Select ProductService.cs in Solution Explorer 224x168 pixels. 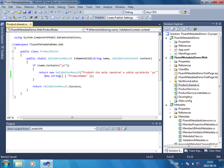[189, 89]
